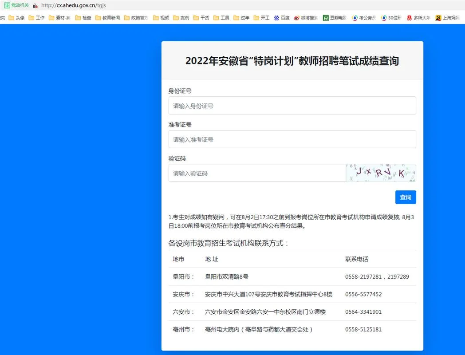Open the 干货 bookmark folder
Viewport: 465px width, 355px height.
pyautogui.click(x=201, y=18)
